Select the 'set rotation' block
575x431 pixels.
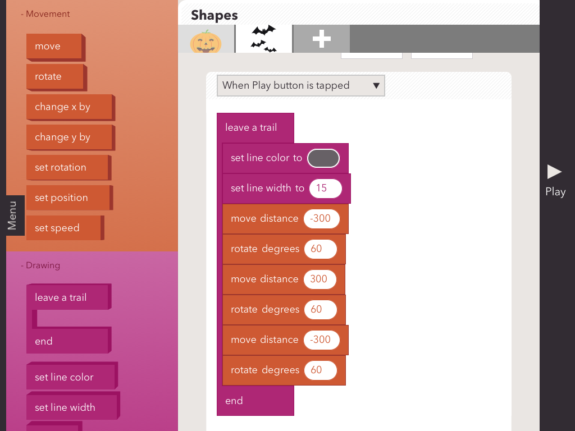coord(67,168)
